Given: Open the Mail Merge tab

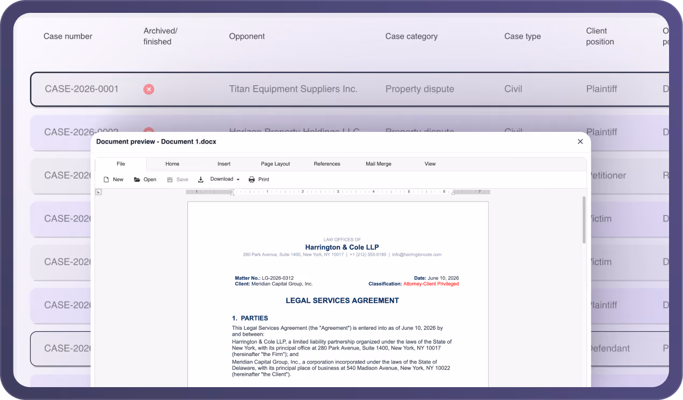Looking at the screenshot, I should pos(379,164).
